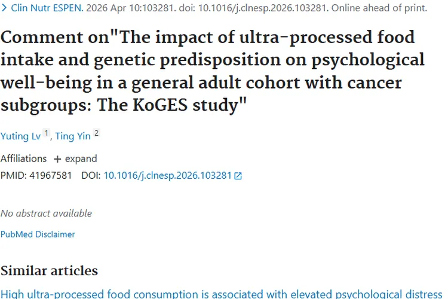Open author Yuting Lv's link
Image resolution: width=448 pixels, height=299 pixels.
pos(20,136)
